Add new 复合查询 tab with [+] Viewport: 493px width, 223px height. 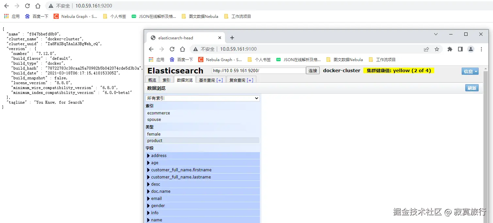coord(250,80)
